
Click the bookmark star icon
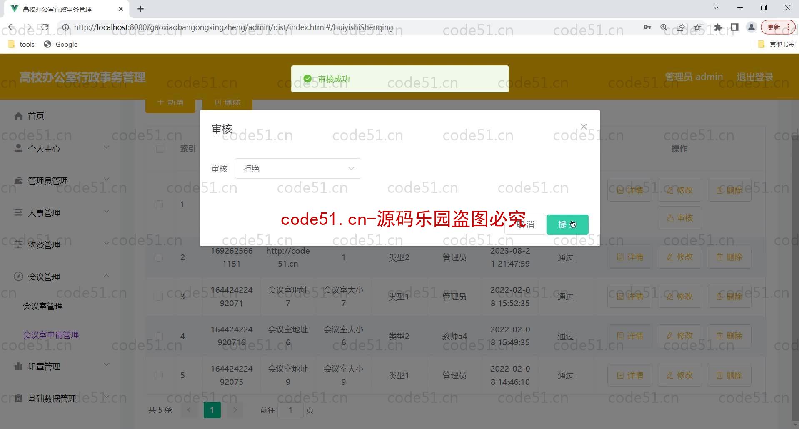pos(697,27)
